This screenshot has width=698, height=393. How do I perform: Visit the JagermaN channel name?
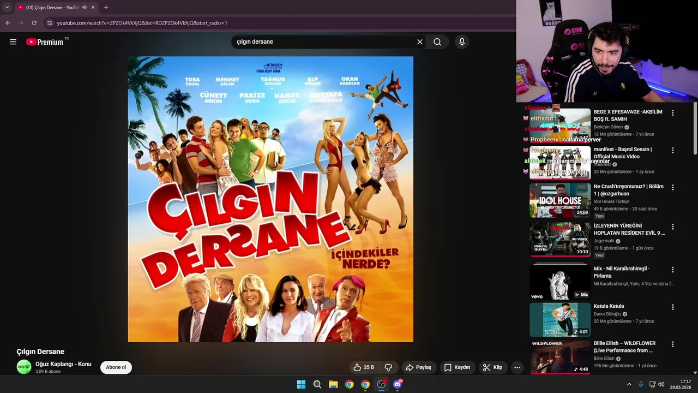pos(604,241)
